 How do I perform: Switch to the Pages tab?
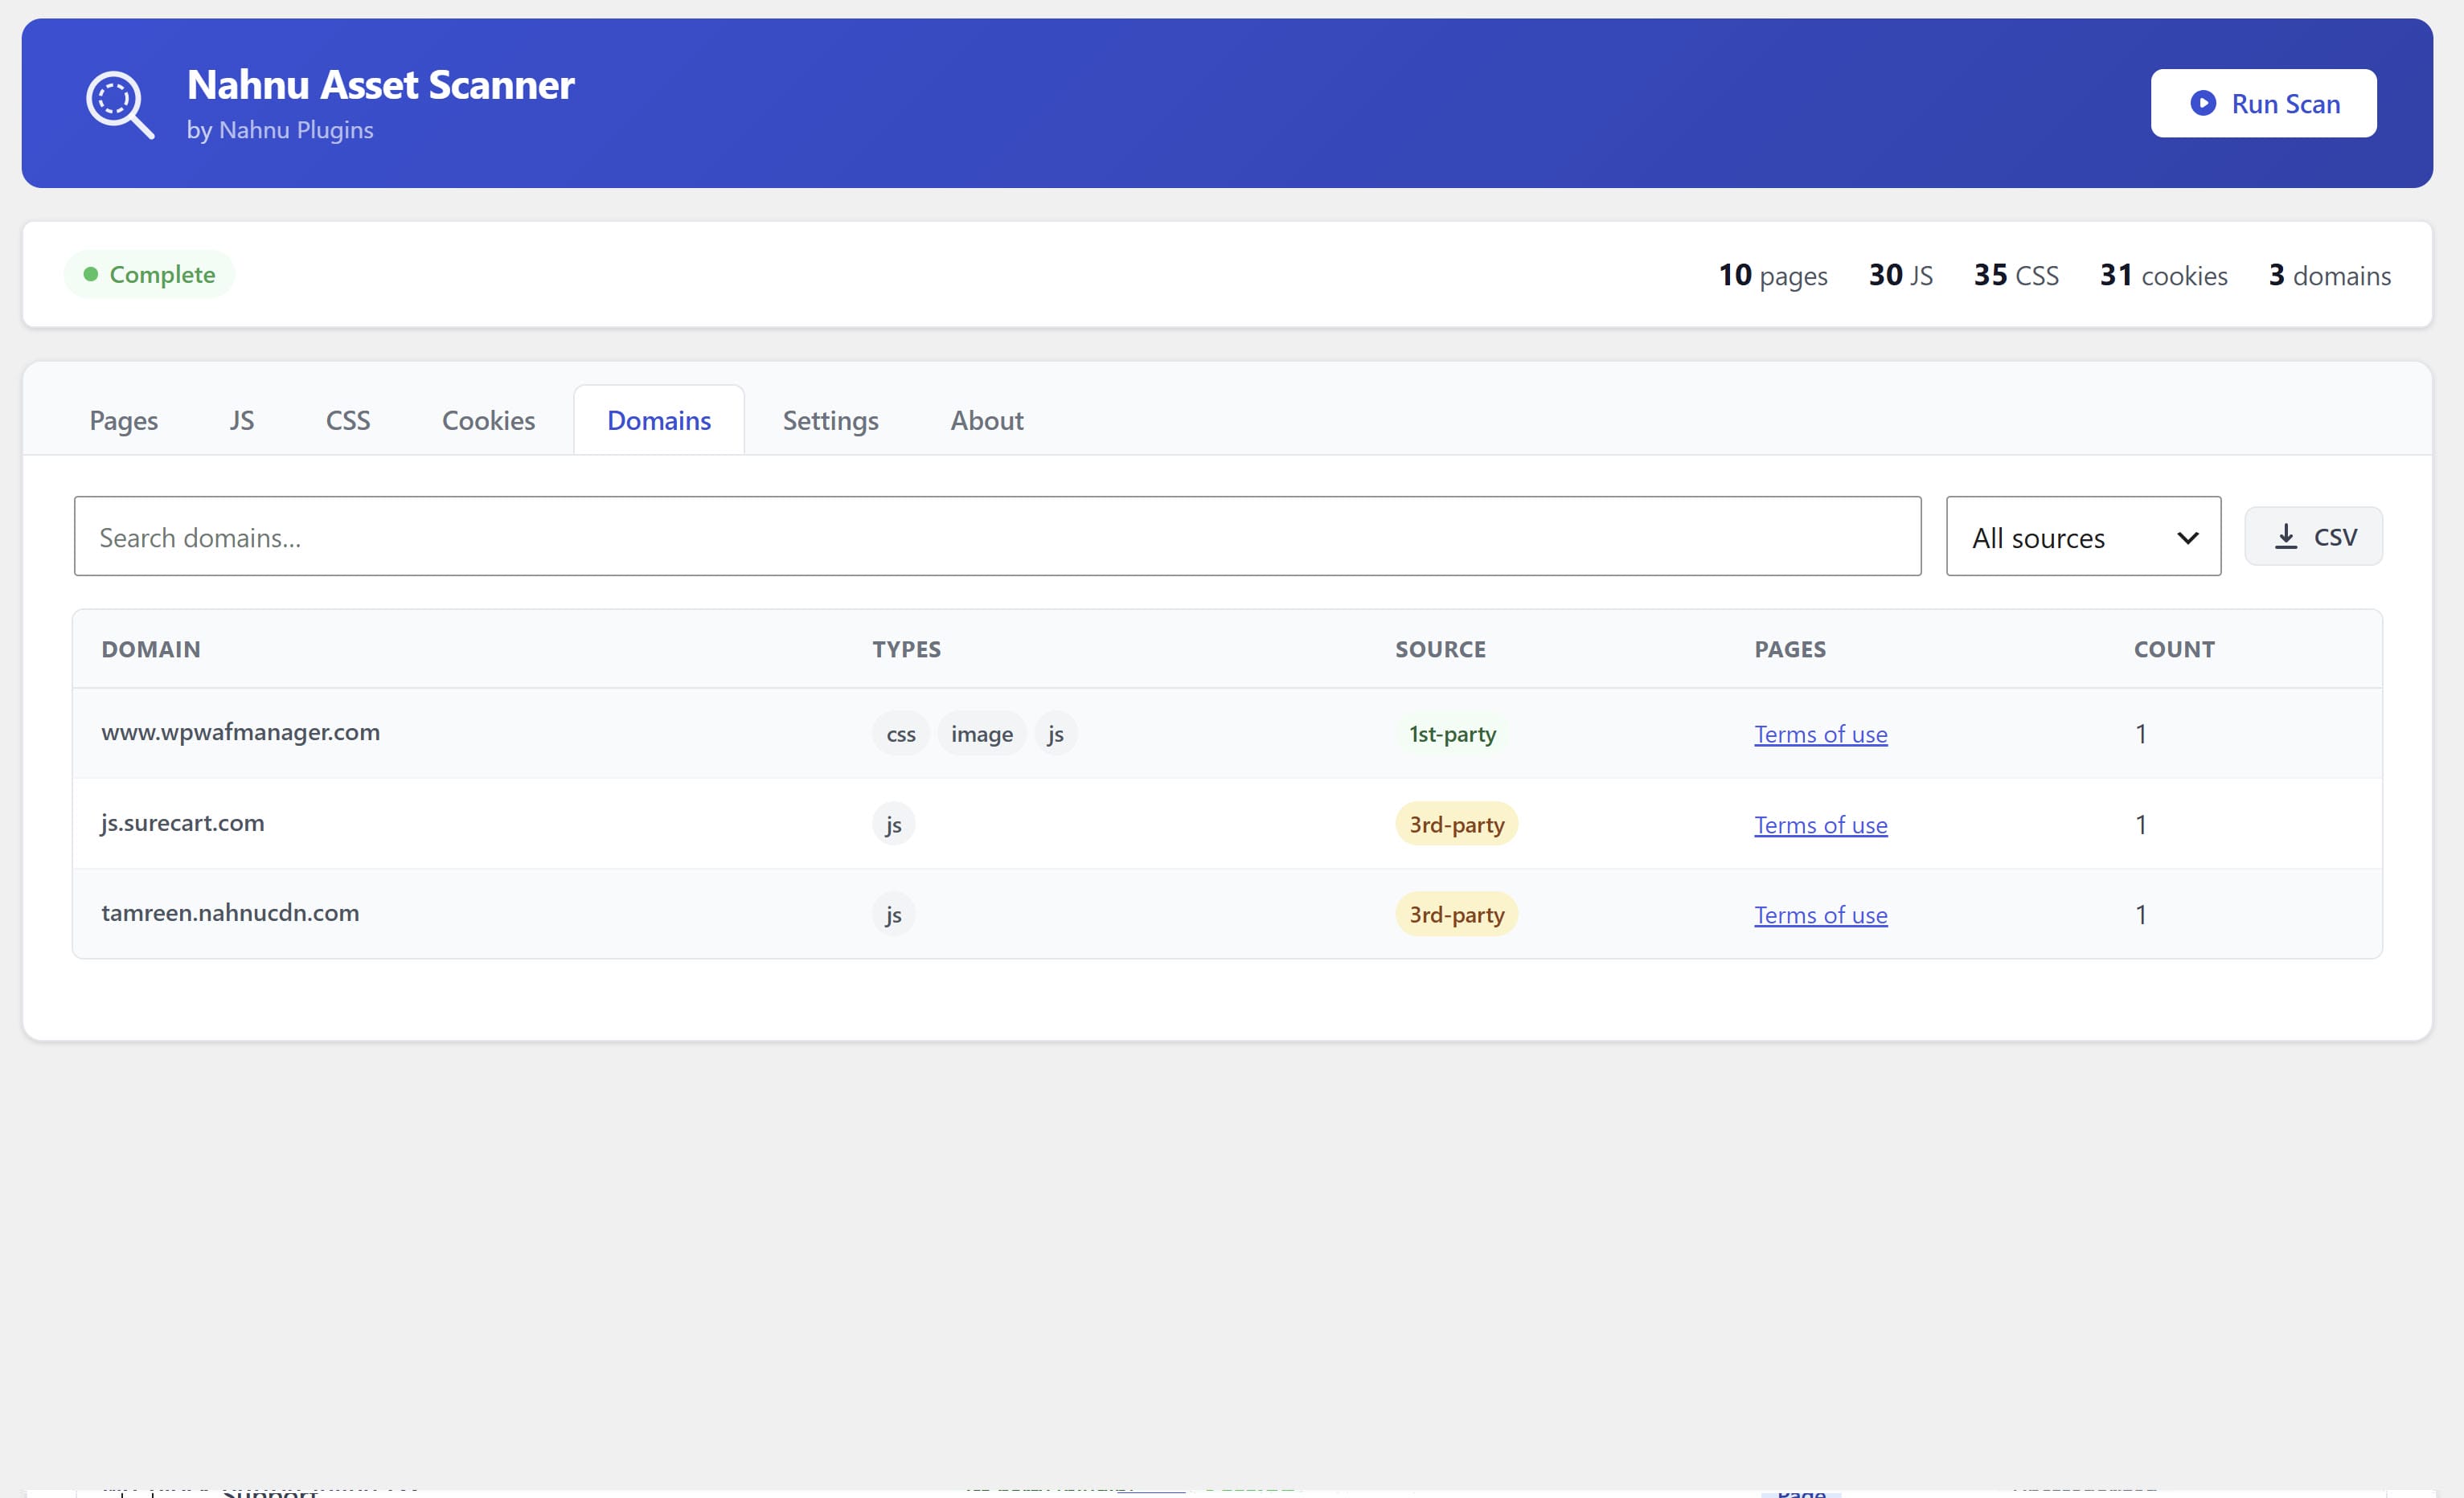click(x=124, y=420)
